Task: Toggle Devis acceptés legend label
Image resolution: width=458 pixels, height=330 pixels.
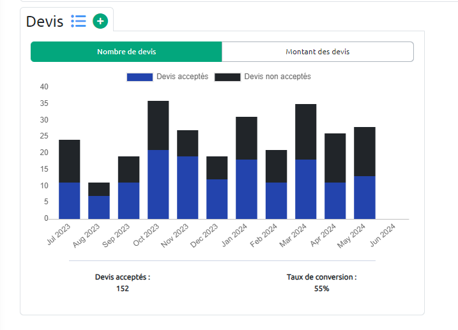Action: pos(181,77)
